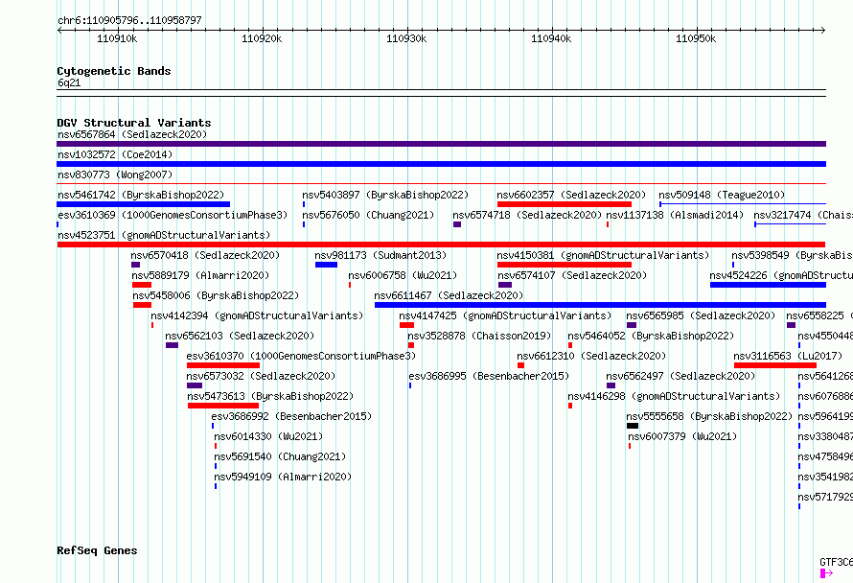Select nsv6007379 (Wu2021) label
Screen dimensions: 853x583
click(682, 436)
